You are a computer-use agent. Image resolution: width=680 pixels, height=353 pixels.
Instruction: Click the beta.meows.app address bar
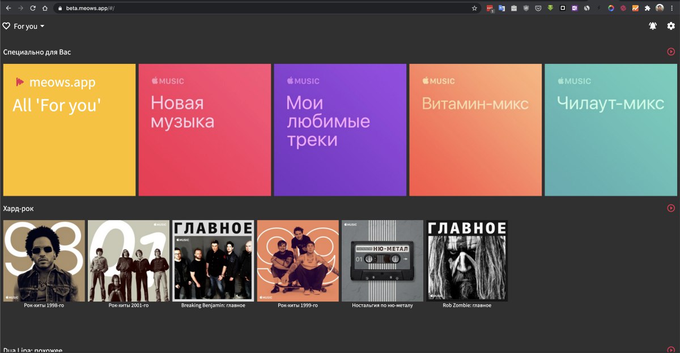(267, 8)
